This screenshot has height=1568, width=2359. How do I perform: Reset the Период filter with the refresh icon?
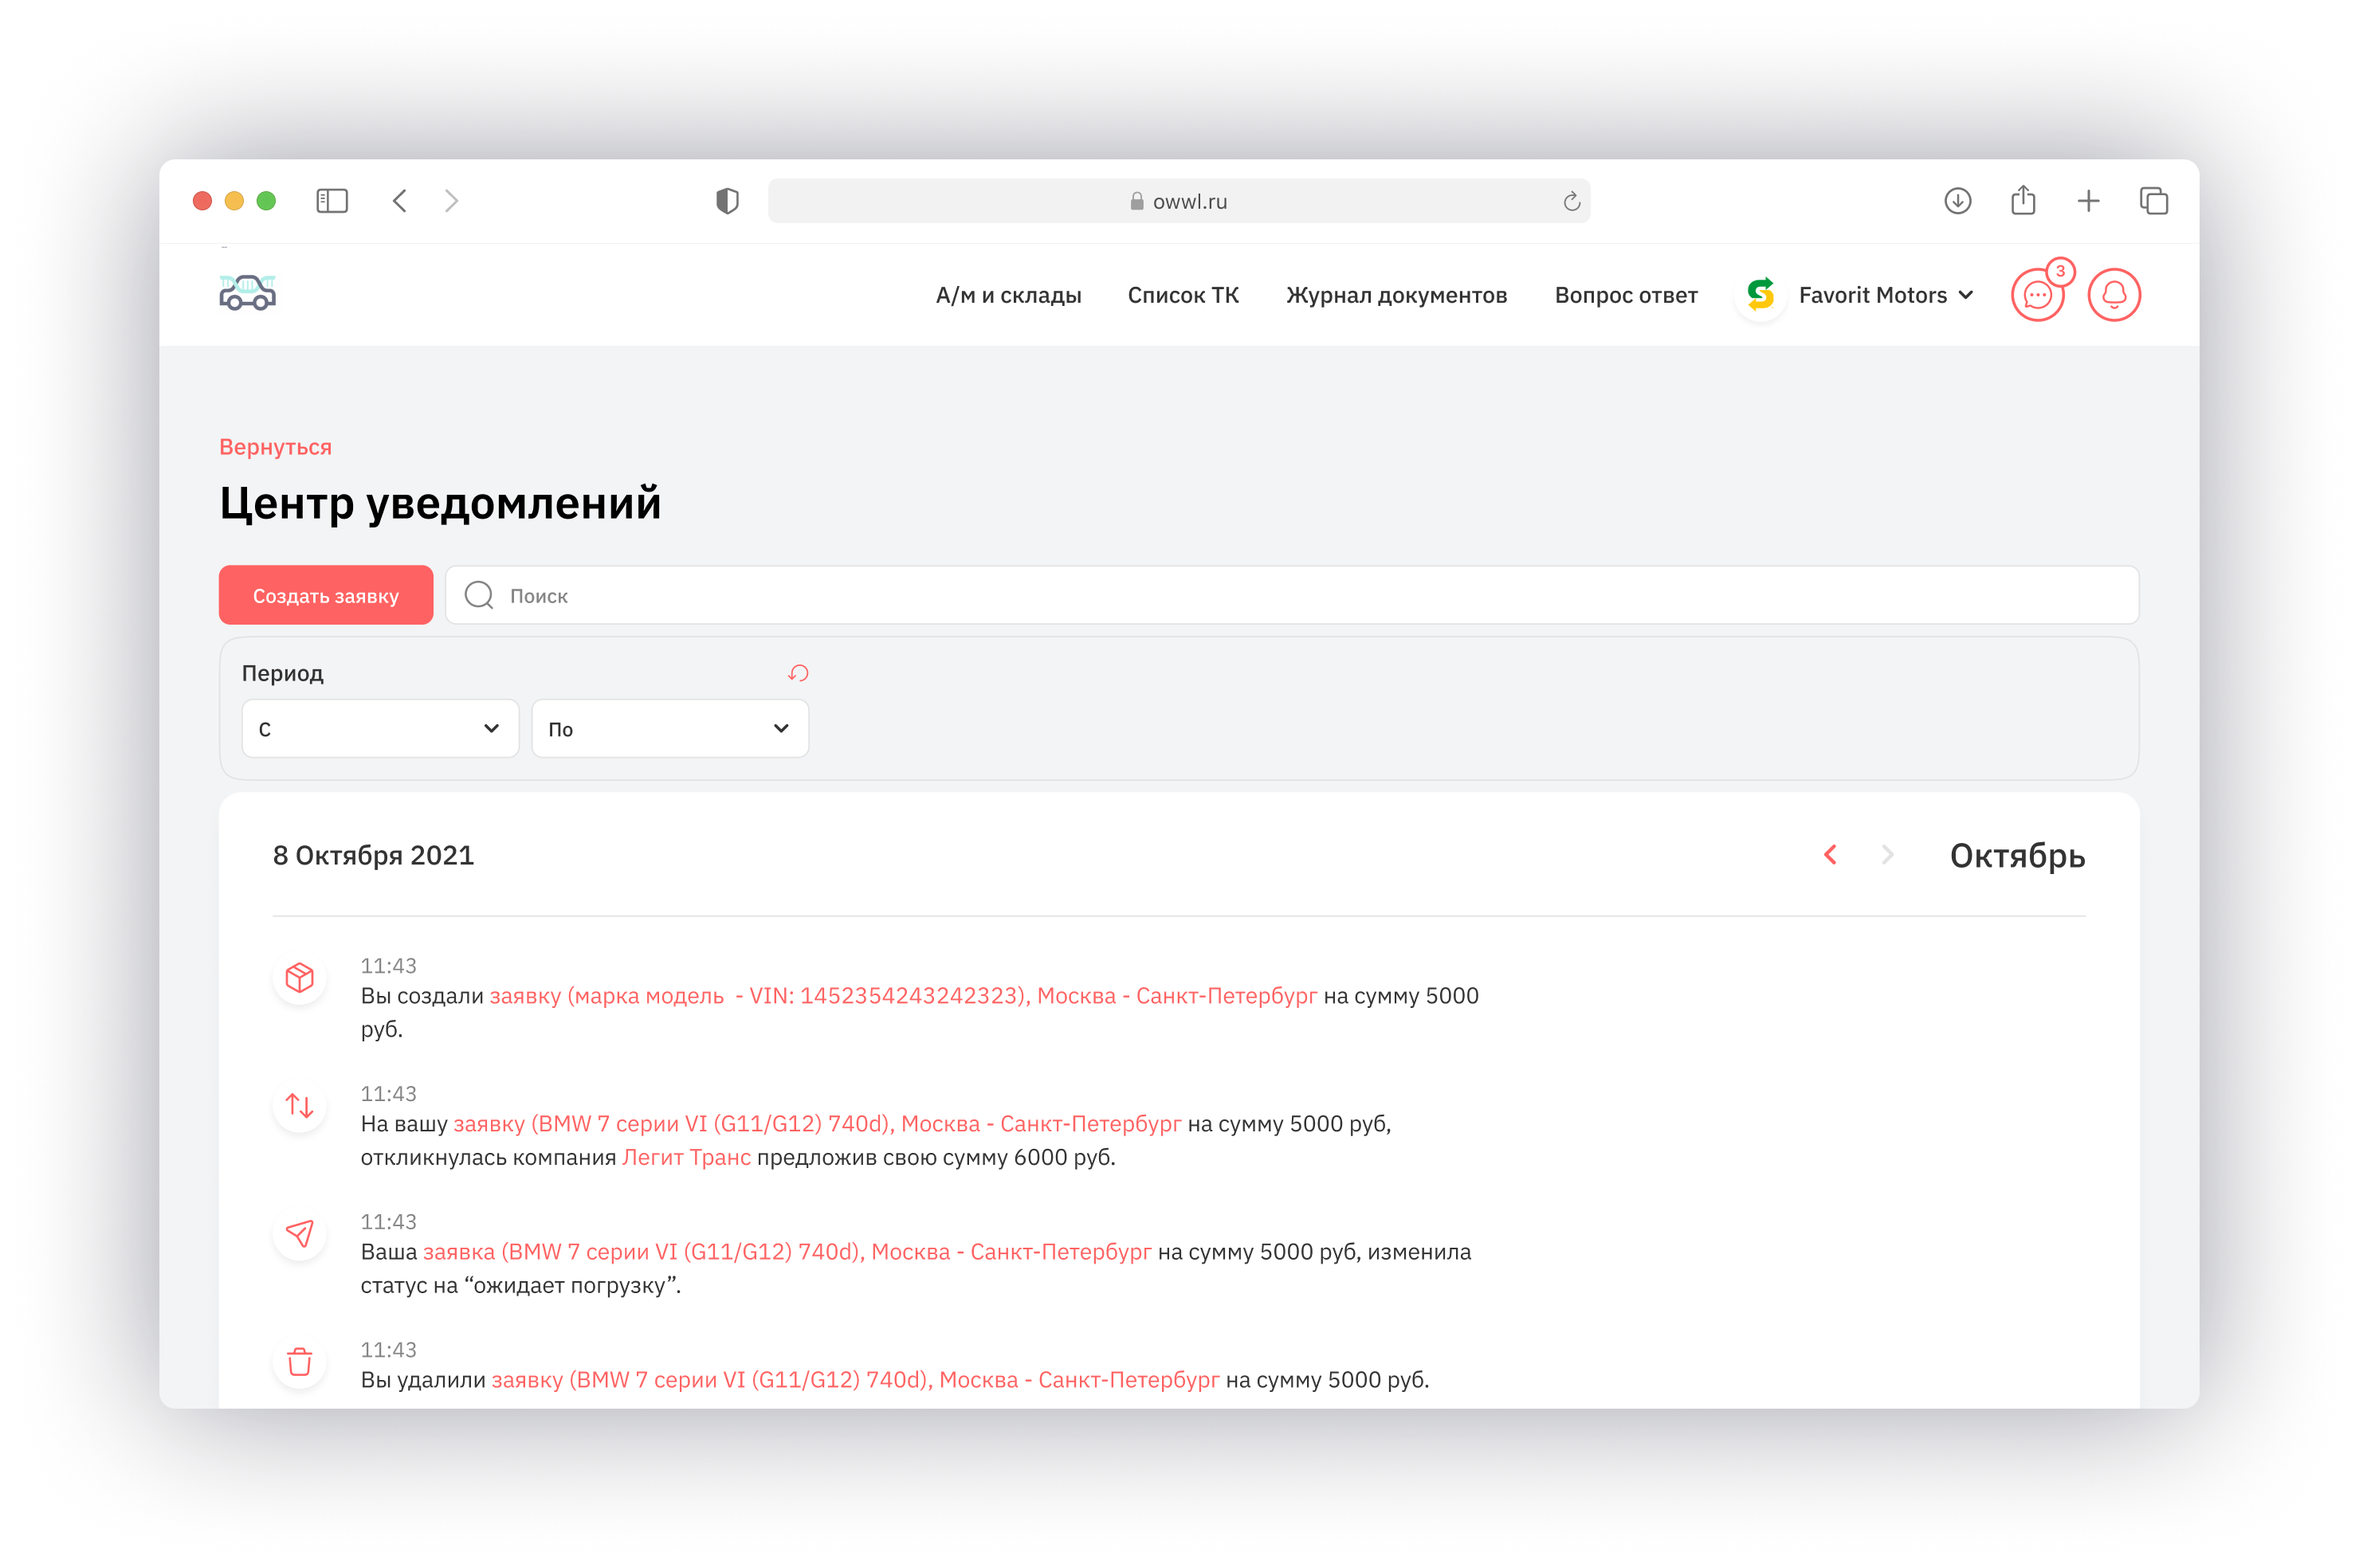point(797,673)
